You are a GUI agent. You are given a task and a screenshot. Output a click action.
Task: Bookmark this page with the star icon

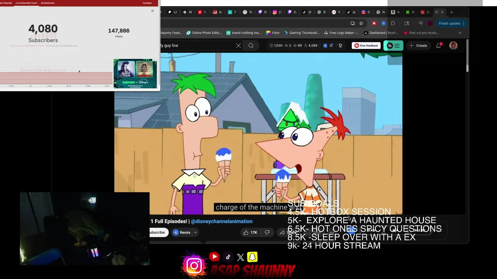pyautogui.click(x=361, y=23)
